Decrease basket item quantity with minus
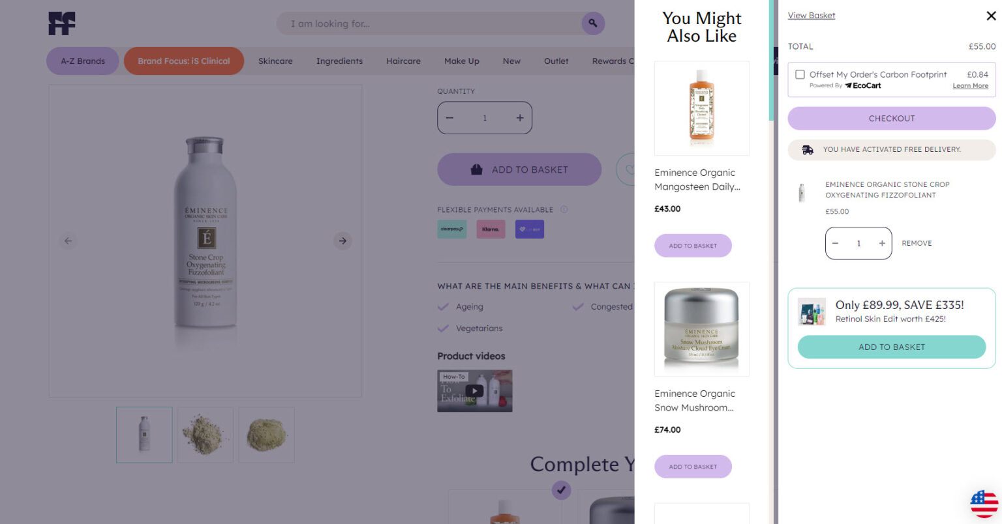The width and height of the screenshot is (1002, 524). click(x=835, y=243)
